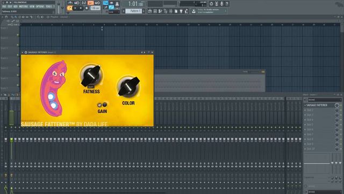Select the playlist Mute tool
This screenshot has width=344, height=194.
[x=23, y=17]
